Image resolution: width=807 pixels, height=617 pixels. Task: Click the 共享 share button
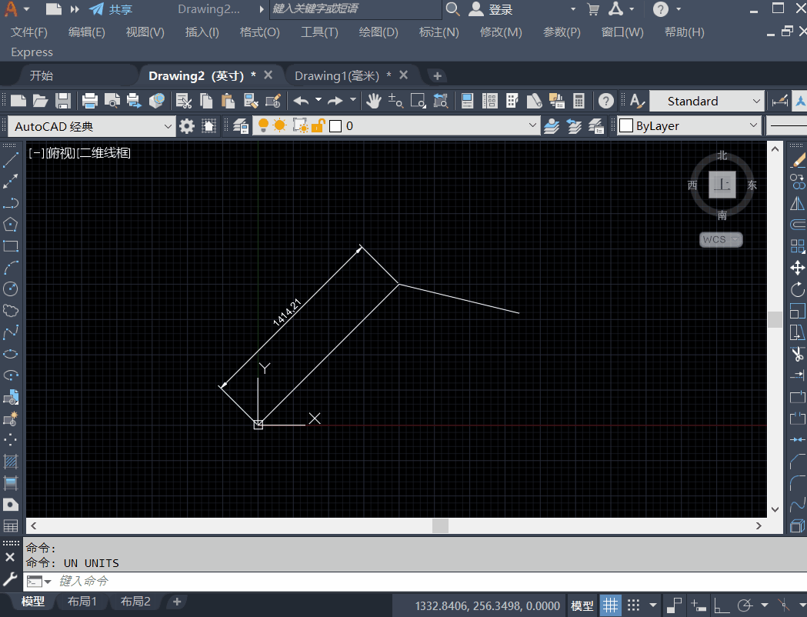pyautogui.click(x=112, y=9)
